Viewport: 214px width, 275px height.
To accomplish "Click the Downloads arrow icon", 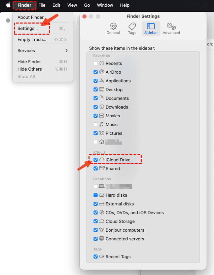I will [102, 107].
